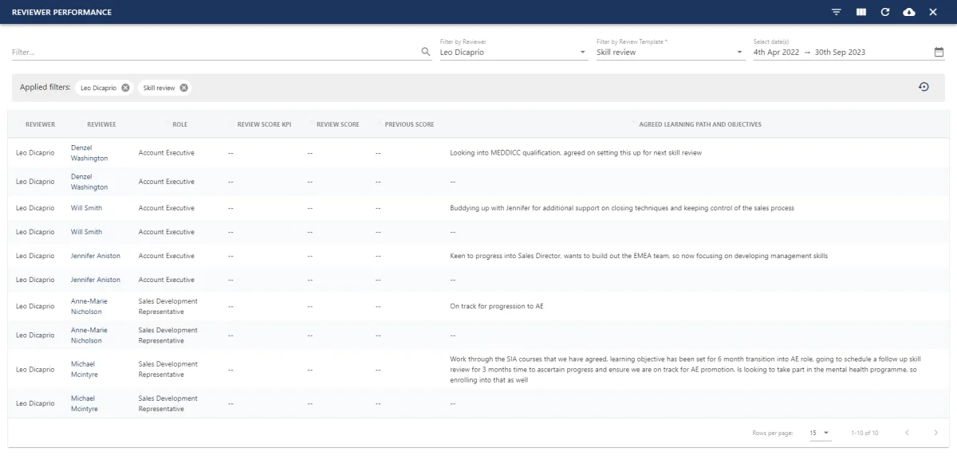
Task: Open the column chooser icon in header
Action: click(861, 12)
